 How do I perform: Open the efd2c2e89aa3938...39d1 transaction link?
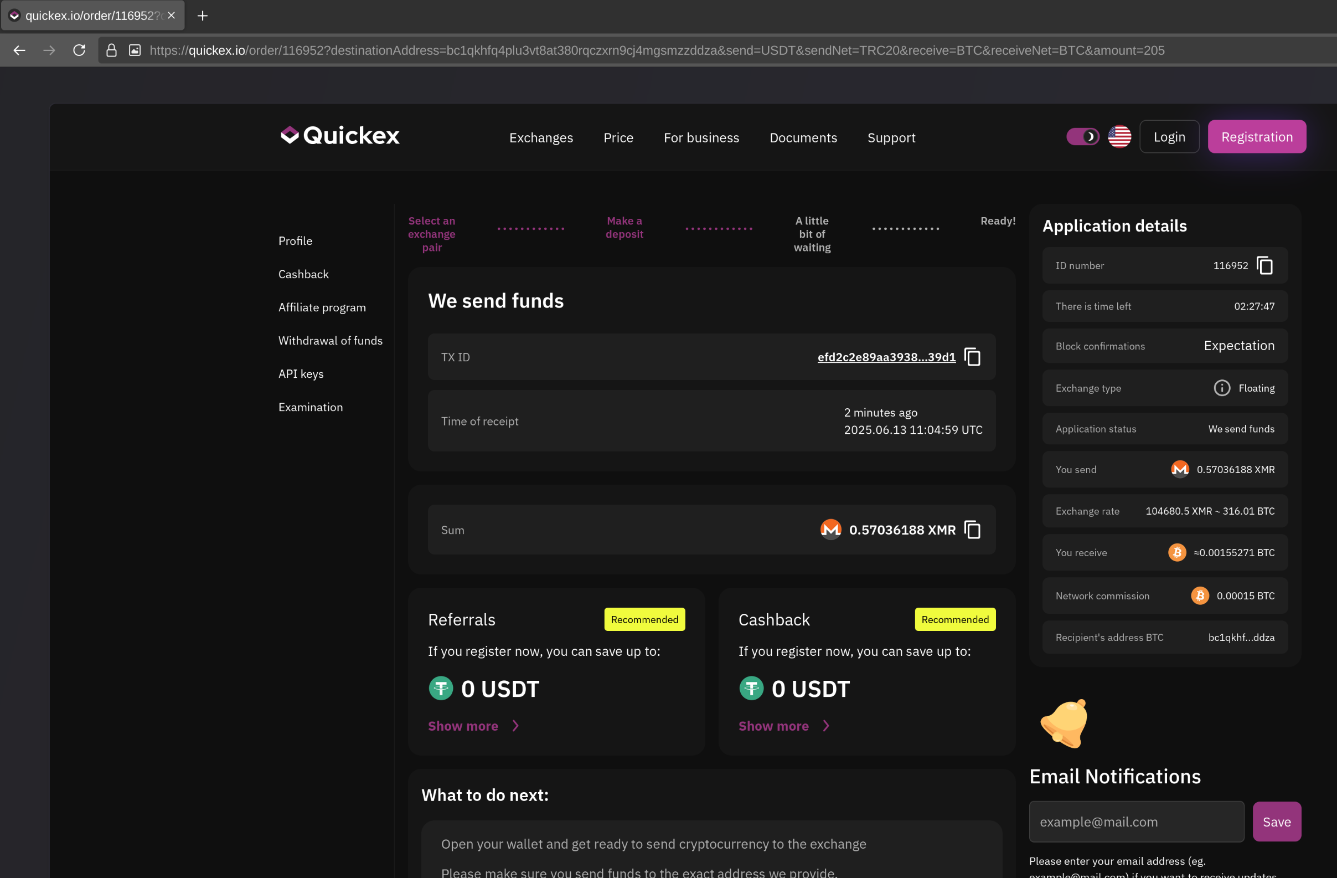(x=886, y=357)
